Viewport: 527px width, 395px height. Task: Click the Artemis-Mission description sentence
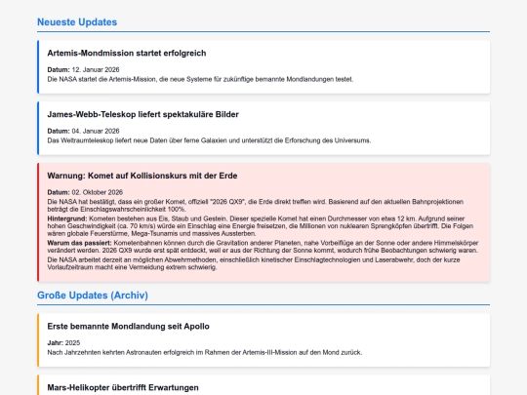click(x=200, y=79)
